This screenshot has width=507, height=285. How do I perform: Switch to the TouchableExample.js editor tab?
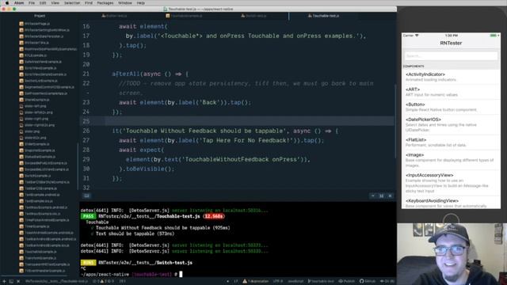coord(184,16)
